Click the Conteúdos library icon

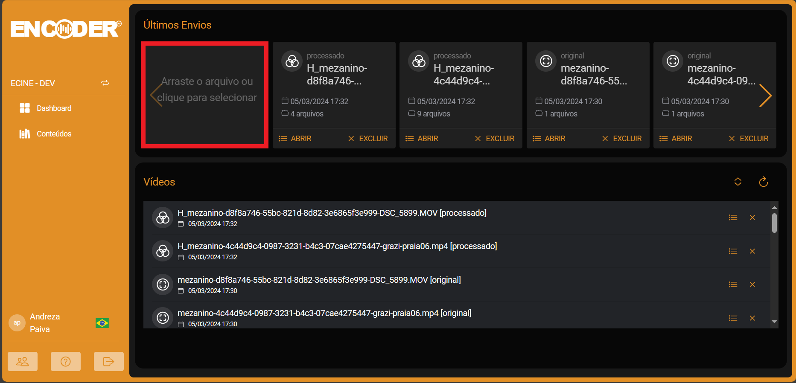tap(25, 134)
